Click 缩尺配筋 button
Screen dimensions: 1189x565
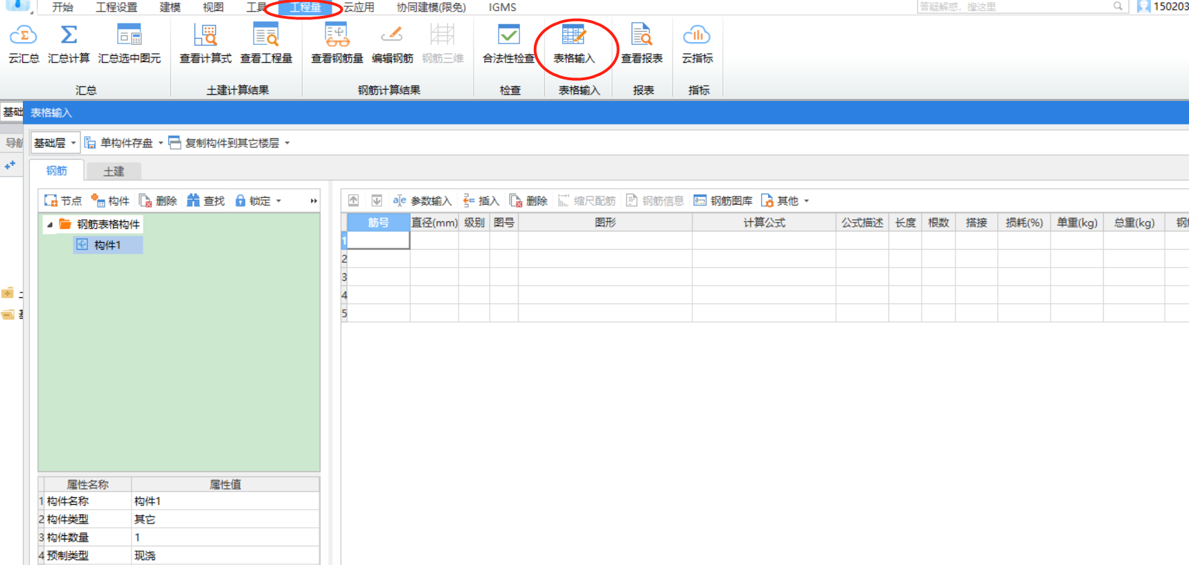[x=587, y=201]
